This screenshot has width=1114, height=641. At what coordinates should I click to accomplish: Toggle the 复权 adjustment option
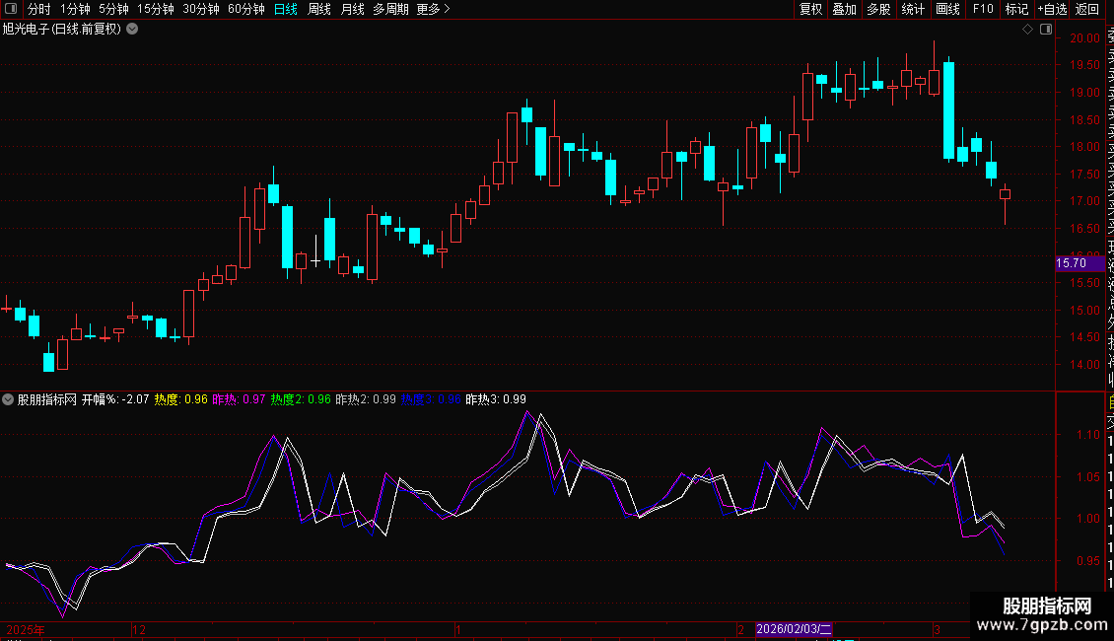pos(810,9)
